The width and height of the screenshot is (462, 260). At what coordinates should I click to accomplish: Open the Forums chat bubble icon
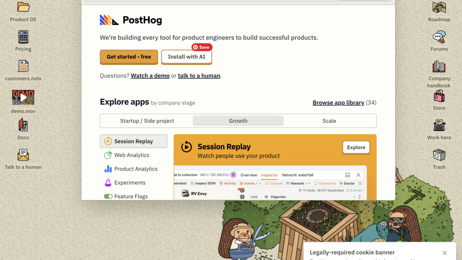tap(439, 37)
